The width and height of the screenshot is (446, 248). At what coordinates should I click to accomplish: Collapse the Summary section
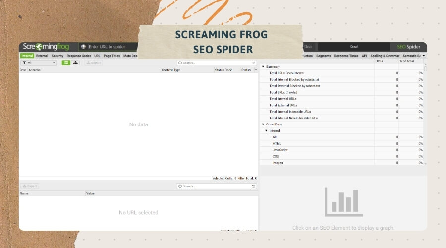point(263,66)
